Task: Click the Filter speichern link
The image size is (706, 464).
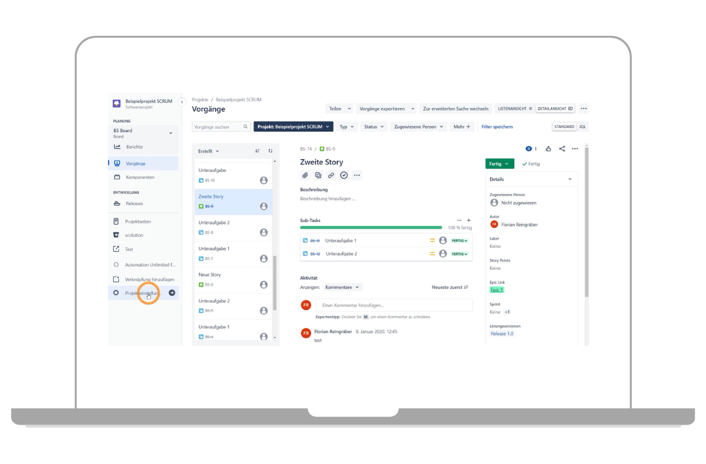Action: coord(497,127)
